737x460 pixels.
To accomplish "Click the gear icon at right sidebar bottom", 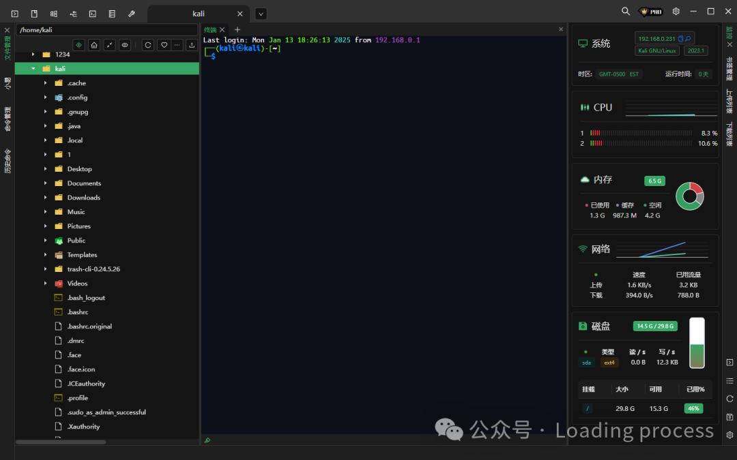I will pos(729,435).
